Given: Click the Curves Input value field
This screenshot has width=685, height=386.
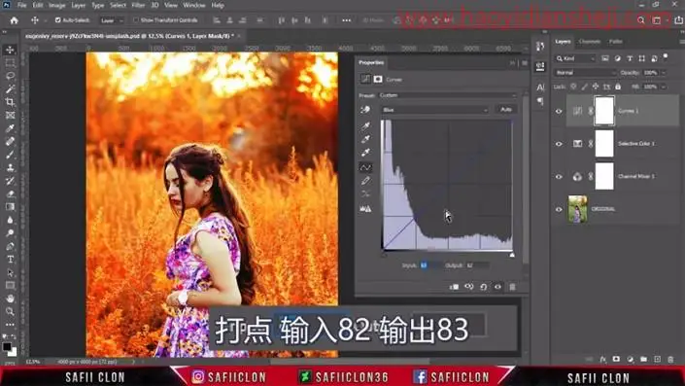Looking at the screenshot, I should tap(429, 265).
